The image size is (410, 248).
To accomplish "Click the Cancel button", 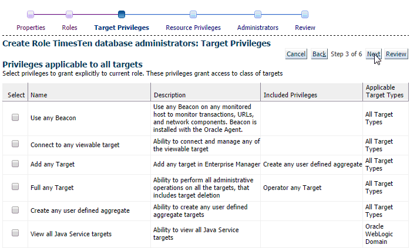I will [296, 54].
